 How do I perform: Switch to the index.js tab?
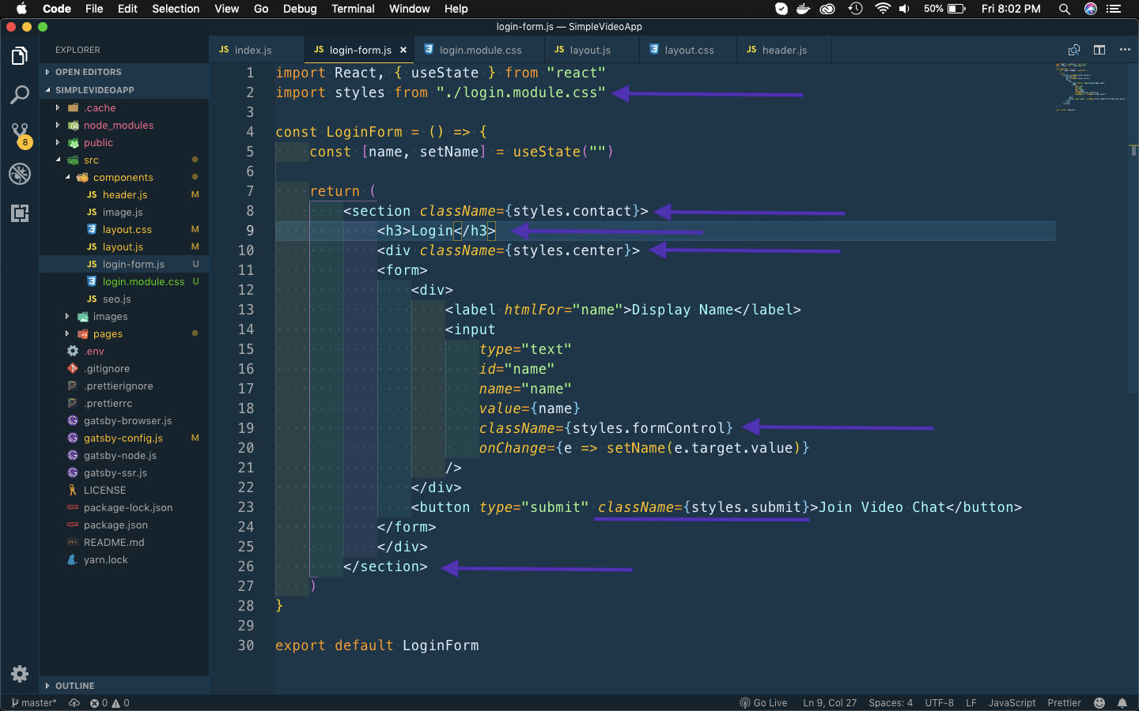pos(256,50)
